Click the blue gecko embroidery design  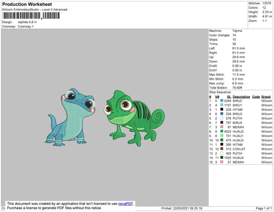(x=70, y=117)
